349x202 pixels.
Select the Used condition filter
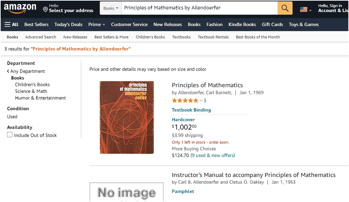click(x=12, y=117)
